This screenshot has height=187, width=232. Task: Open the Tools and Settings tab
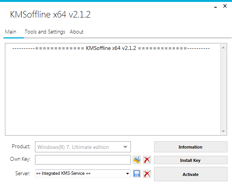[45, 32]
